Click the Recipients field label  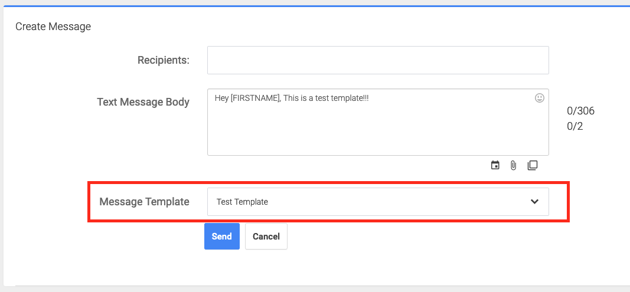[164, 60]
